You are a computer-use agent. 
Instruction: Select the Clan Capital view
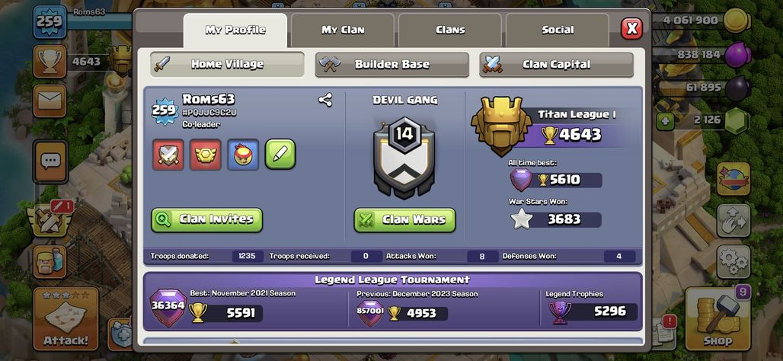pyautogui.click(x=556, y=65)
